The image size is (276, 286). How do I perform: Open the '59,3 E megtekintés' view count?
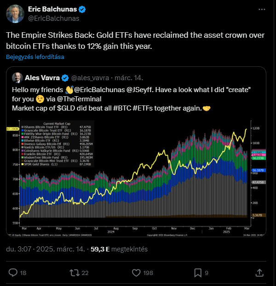click(119, 249)
